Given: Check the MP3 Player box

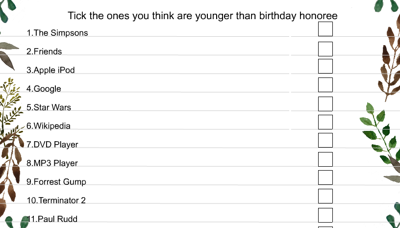Looking at the screenshot, I should tap(325, 159).
